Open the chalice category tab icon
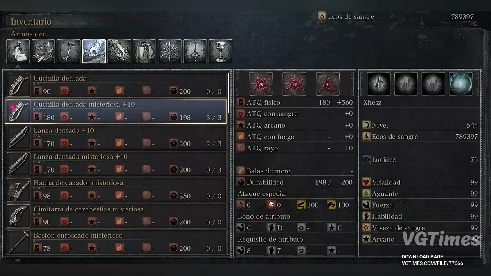Screen dimensions: 491x276 point(221,51)
